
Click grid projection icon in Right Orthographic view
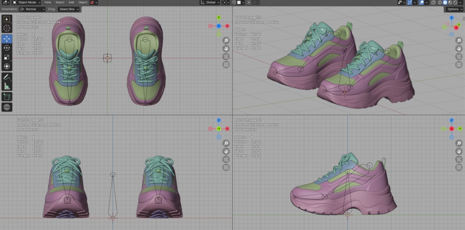coord(459,167)
